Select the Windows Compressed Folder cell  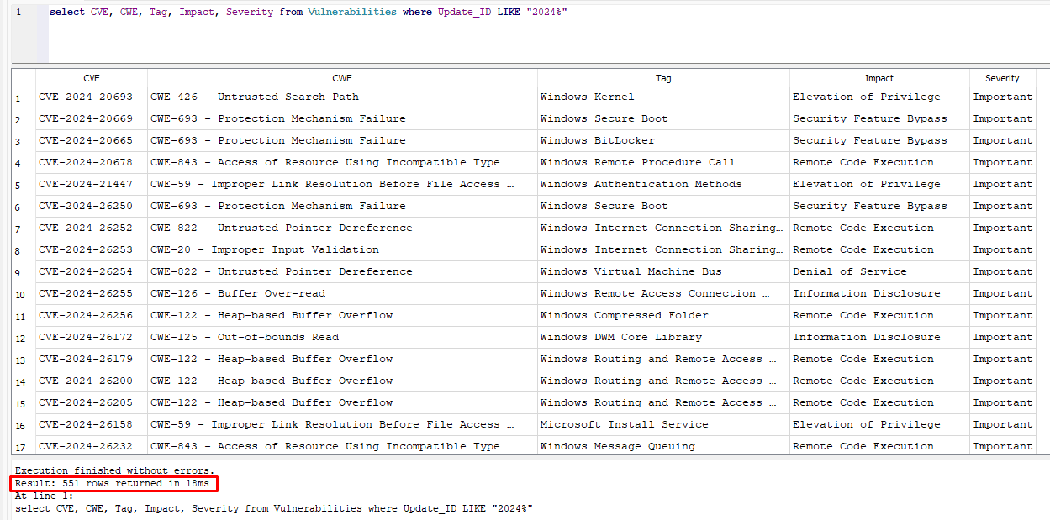(624, 315)
